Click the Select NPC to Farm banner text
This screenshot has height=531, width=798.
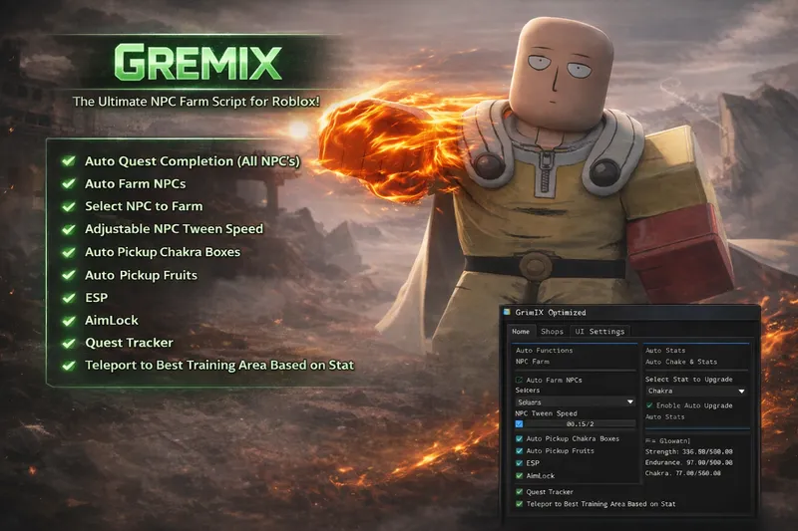coord(144,206)
